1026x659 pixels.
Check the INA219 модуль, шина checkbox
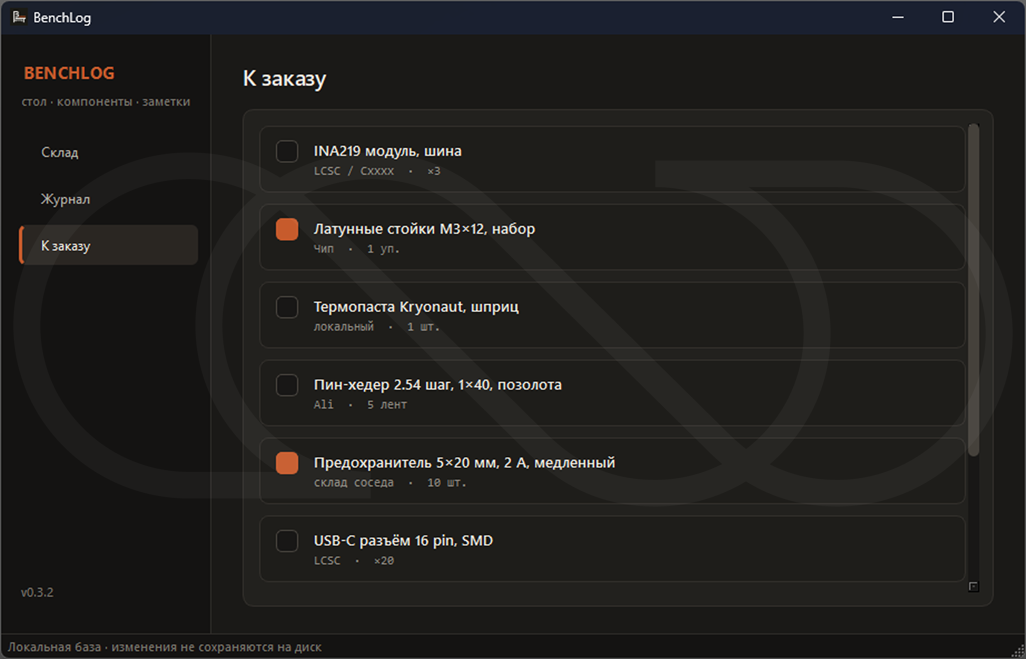[287, 151]
